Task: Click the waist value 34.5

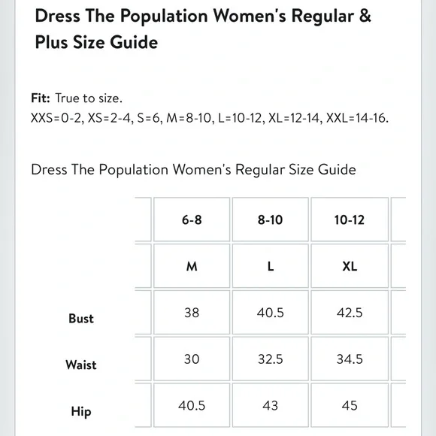Action: pos(350,359)
